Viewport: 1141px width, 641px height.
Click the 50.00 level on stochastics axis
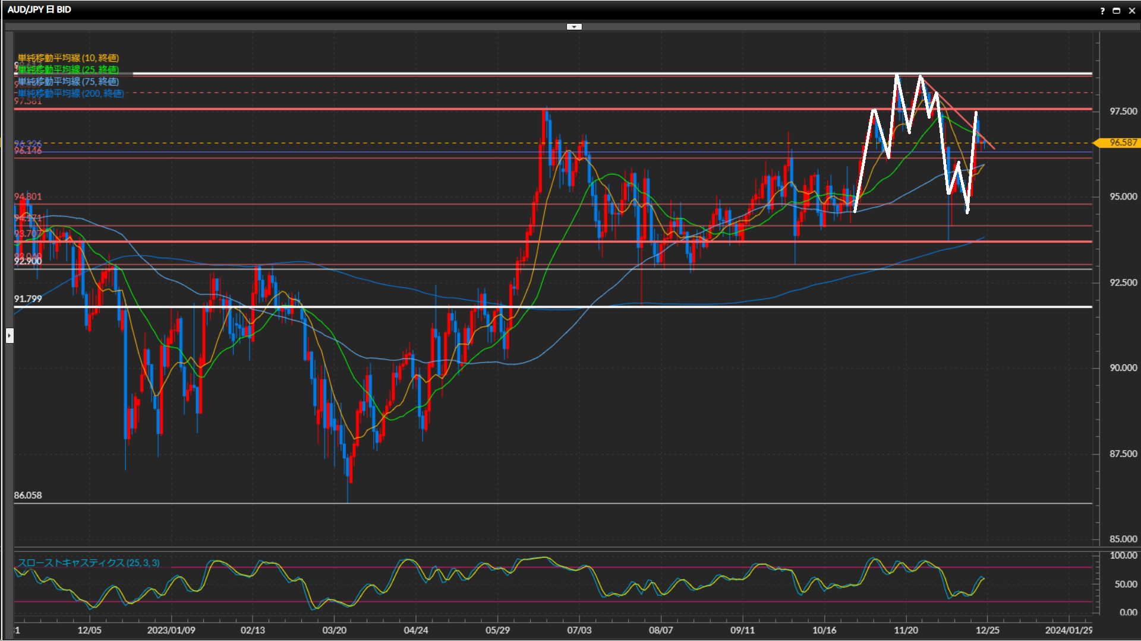1125,584
